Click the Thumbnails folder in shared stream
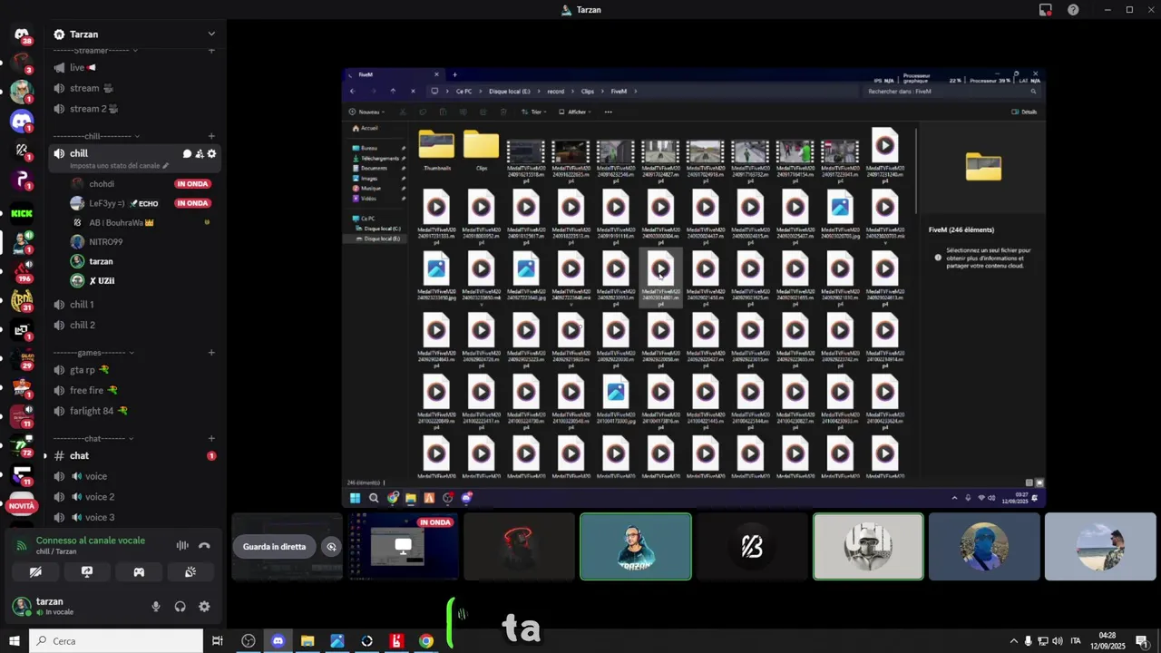Viewport: 1161px width, 653px height. pyautogui.click(x=436, y=151)
